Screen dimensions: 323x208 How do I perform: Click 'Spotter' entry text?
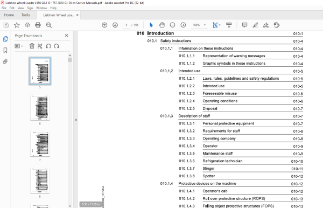(x=209, y=176)
